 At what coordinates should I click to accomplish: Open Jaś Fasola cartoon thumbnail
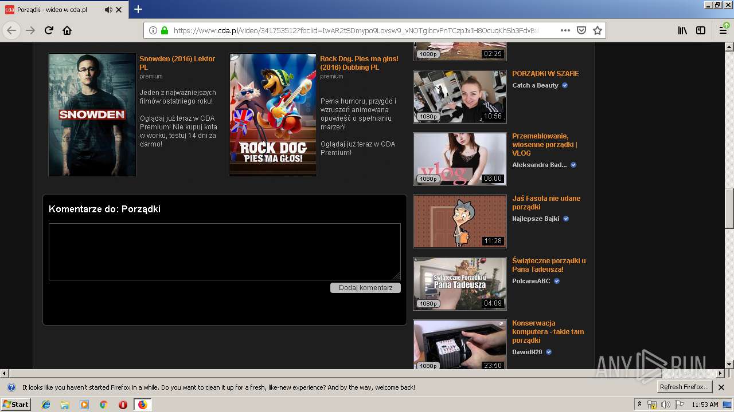[460, 221]
